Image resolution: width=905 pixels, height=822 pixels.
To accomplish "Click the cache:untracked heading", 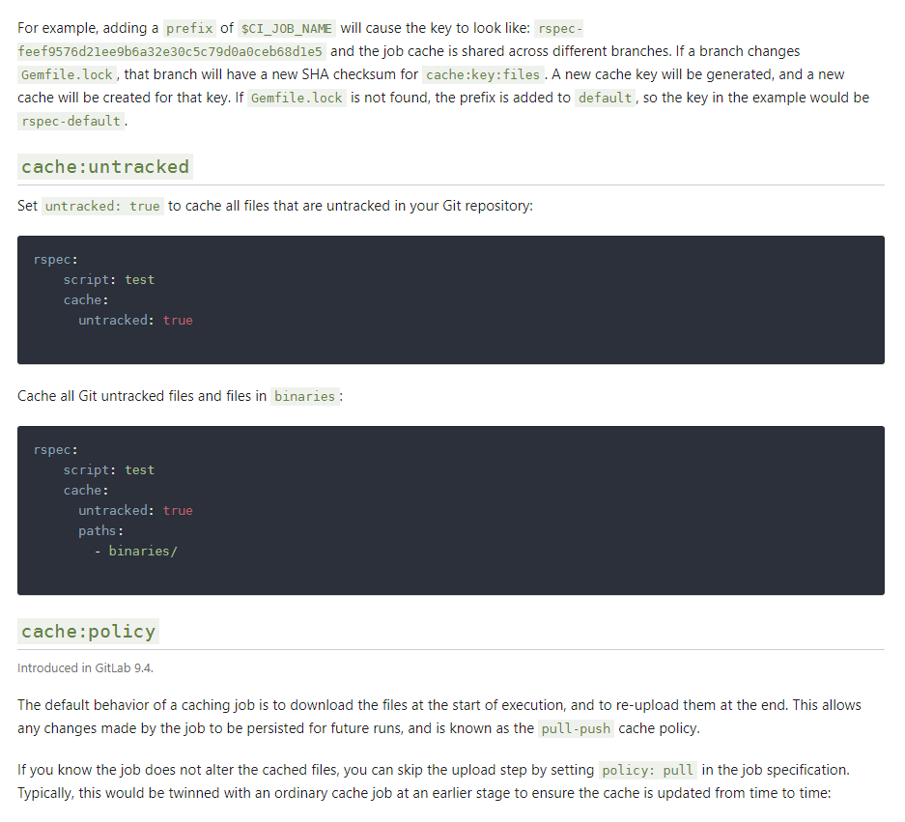I will (x=105, y=167).
